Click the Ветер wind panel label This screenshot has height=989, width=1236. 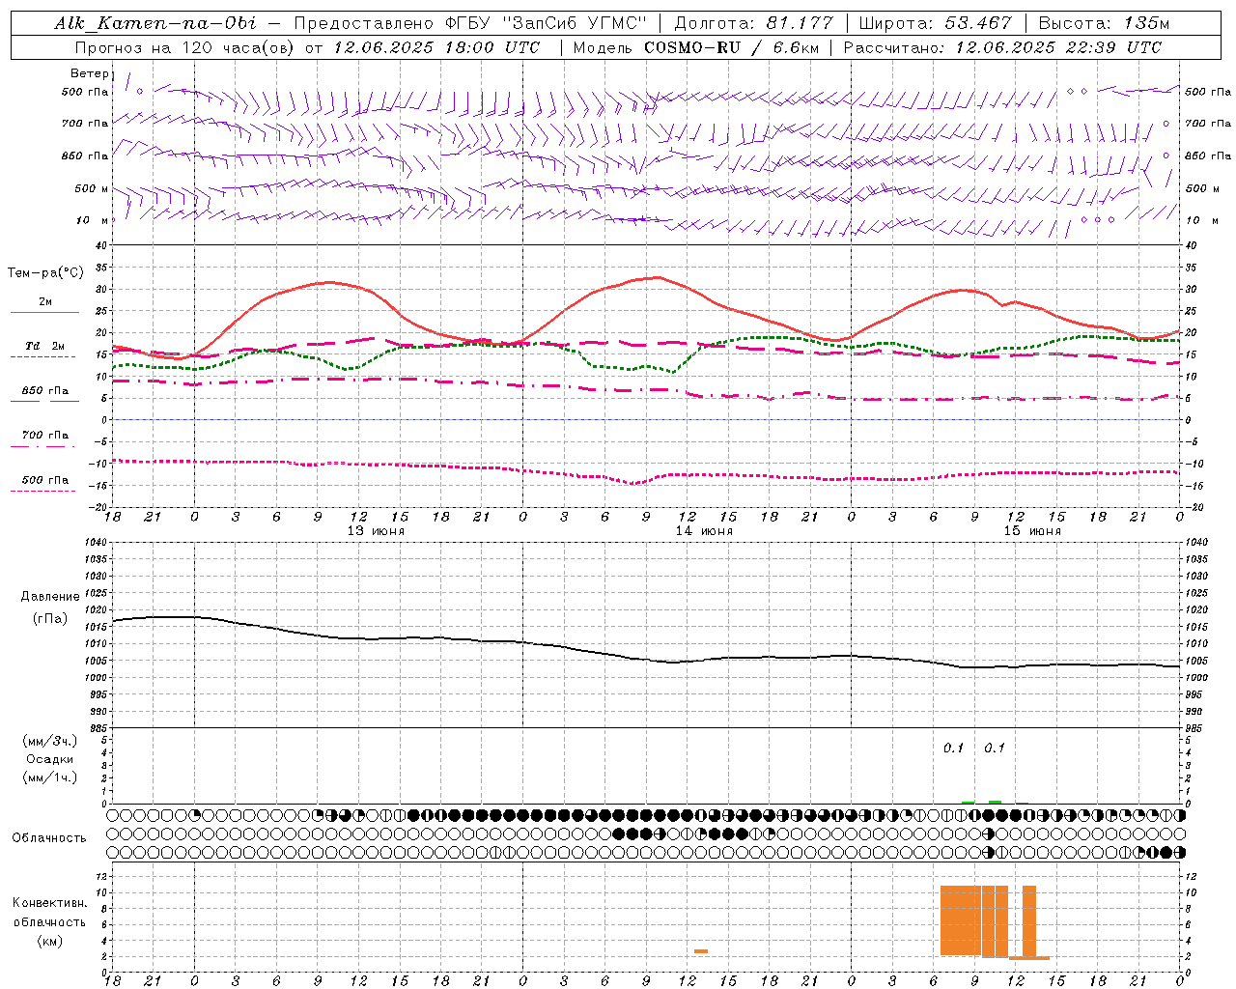coord(90,73)
